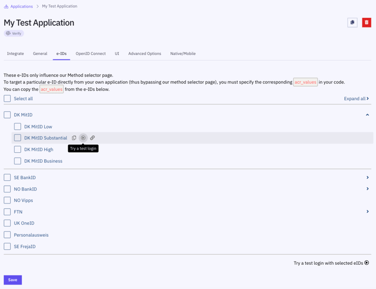Switch to the OpenID Connect tab

(x=90, y=54)
